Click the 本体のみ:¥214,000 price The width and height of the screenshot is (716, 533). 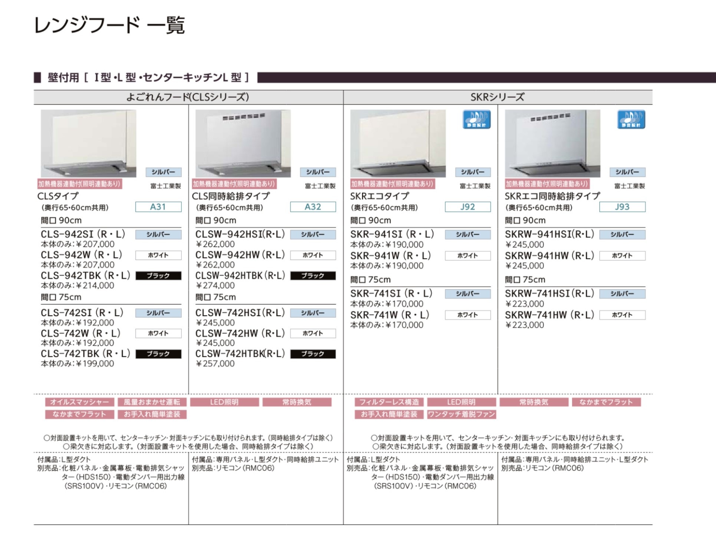click(x=78, y=286)
